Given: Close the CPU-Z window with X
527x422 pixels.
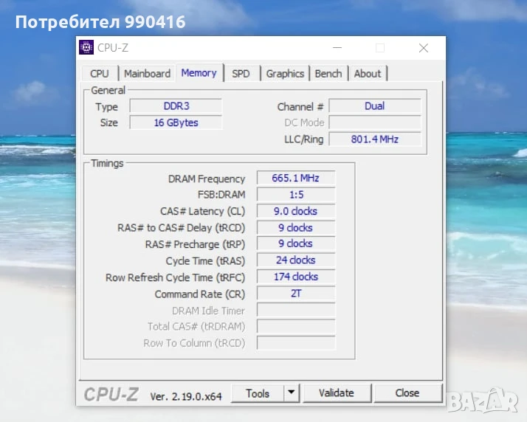Looking at the screenshot, I should coord(424,48).
